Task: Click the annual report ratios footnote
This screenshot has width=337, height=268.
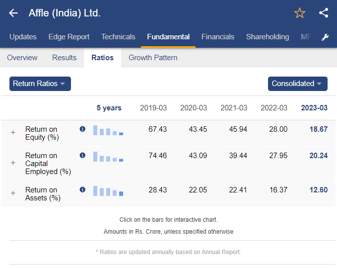Action: [169, 252]
